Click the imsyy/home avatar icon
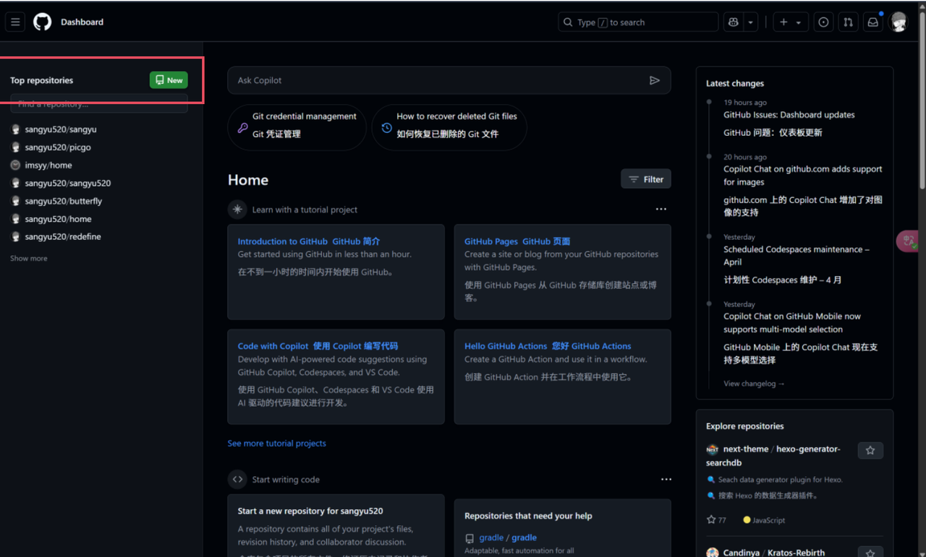Image resolution: width=926 pixels, height=557 pixels. [15, 165]
